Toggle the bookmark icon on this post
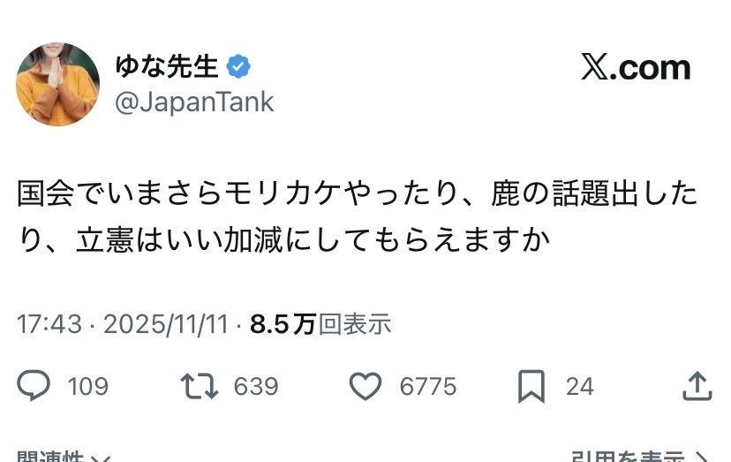731x462 pixels. coord(531,386)
